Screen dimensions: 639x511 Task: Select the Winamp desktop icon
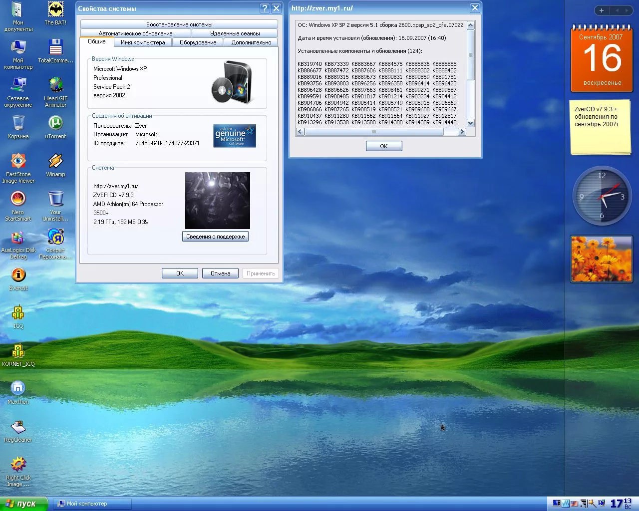(x=55, y=165)
